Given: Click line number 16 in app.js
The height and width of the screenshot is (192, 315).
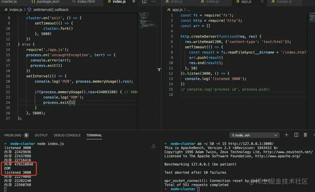Looking at the screenshot, I should point(171,95).
